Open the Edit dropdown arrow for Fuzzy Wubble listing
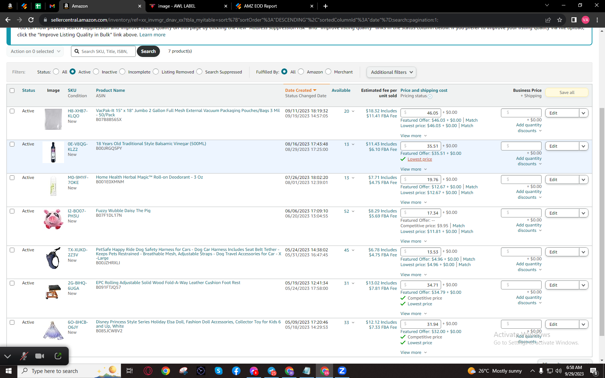Image resolution: width=605 pixels, height=378 pixels. coord(583,213)
